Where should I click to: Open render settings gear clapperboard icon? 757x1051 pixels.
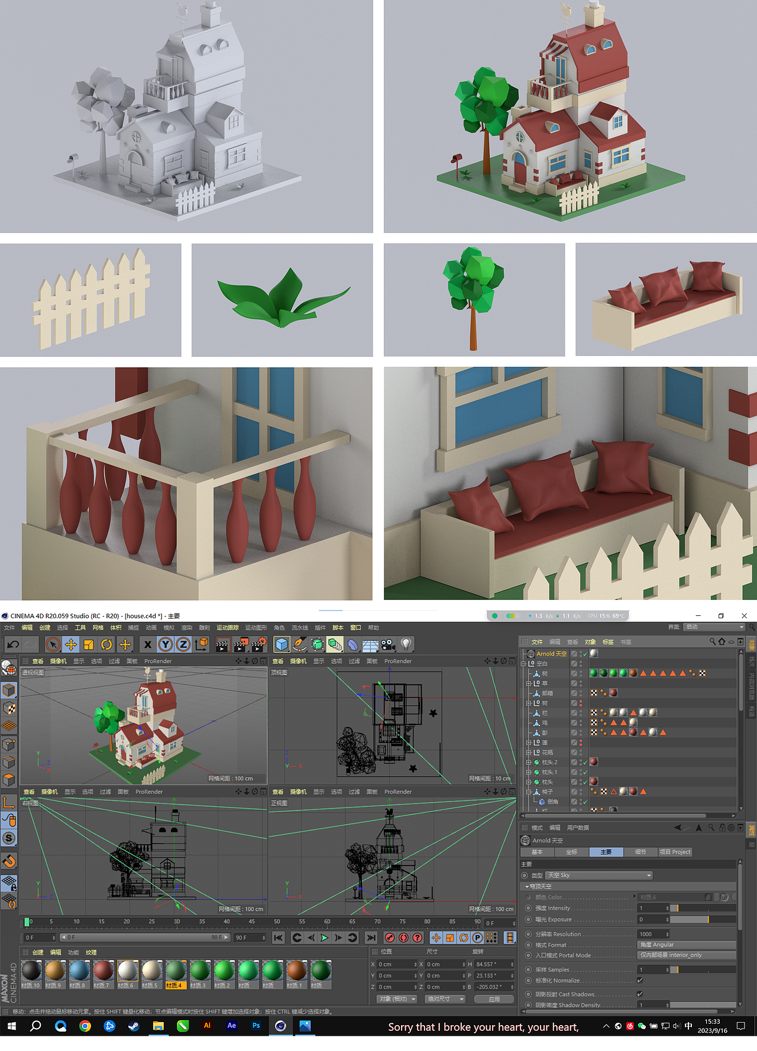click(258, 644)
